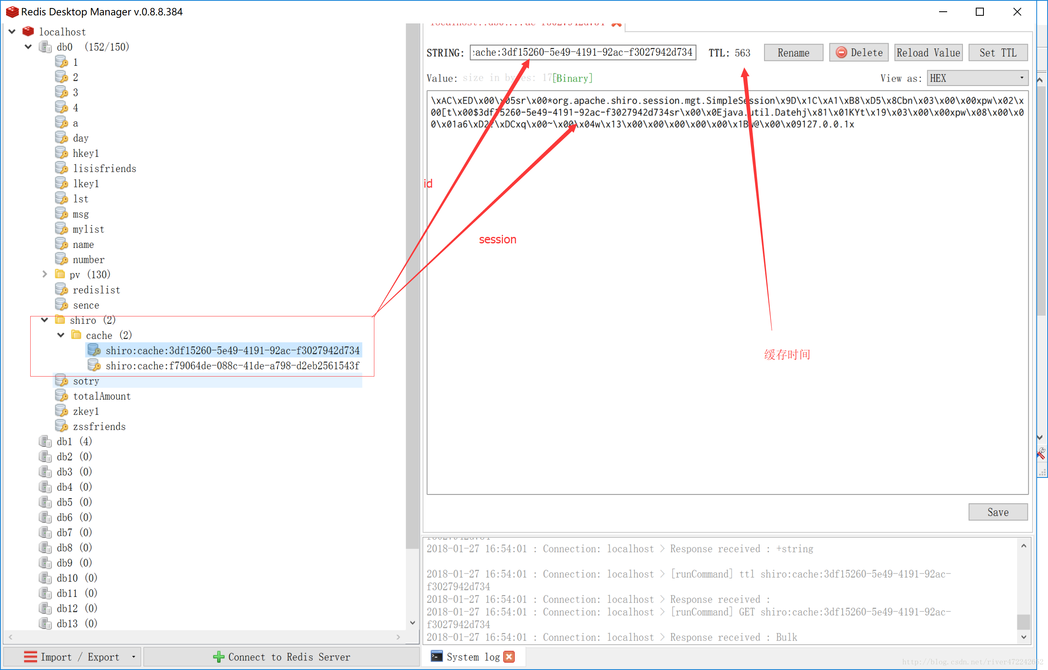Click the Import/Export hamburger icon
Screen dimensions: 1048x670
pyautogui.click(x=31, y=657)
